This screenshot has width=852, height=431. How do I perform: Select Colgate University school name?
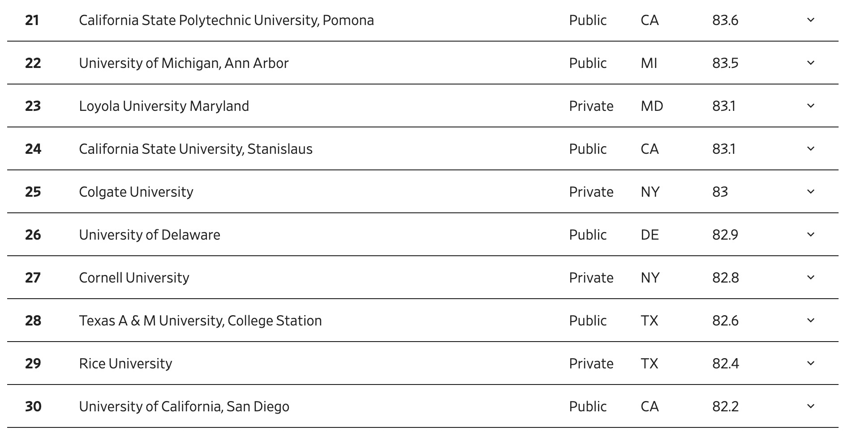pos(136,192)
